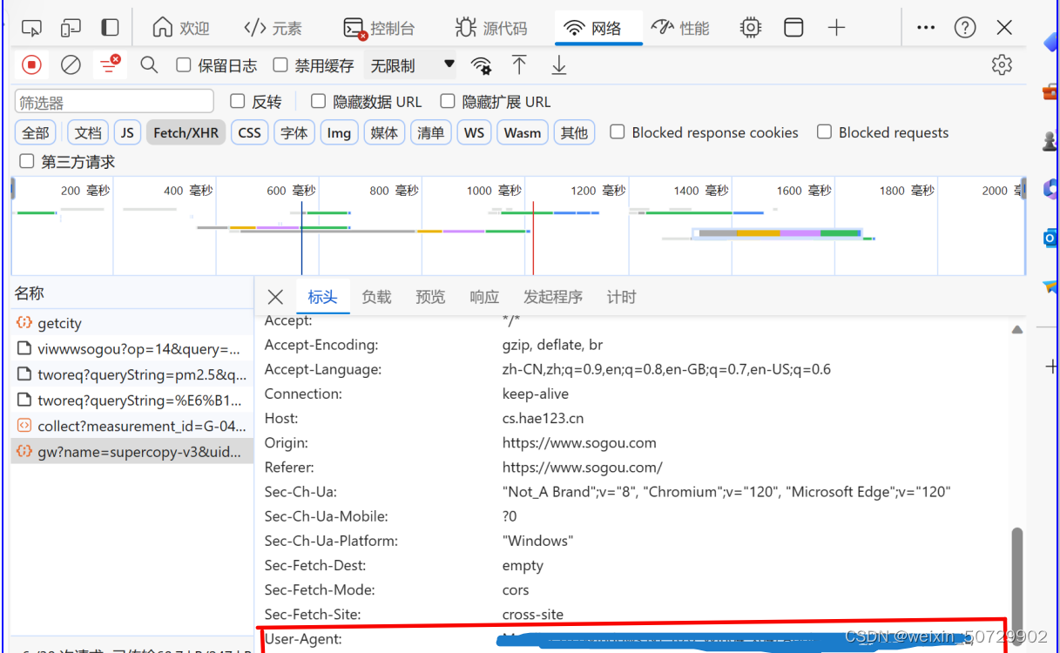Activate the inspect element picker icon
1060x653 pixels.
(x=31, y=28)
